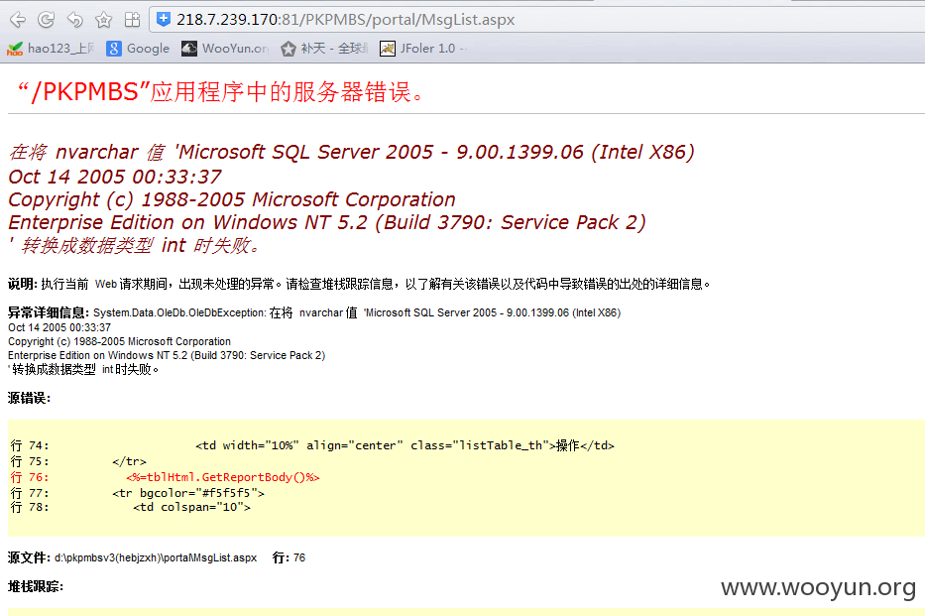Click the 补天 star favicon
The image size is (925, 616).
[x=288, y=49]
